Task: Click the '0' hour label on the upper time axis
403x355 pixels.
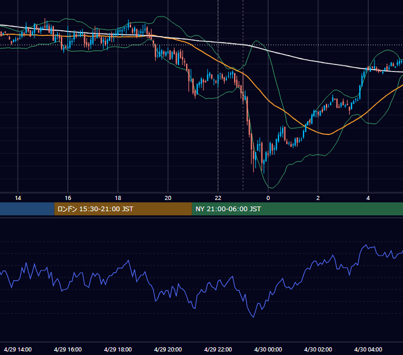Action: [268, 198]
